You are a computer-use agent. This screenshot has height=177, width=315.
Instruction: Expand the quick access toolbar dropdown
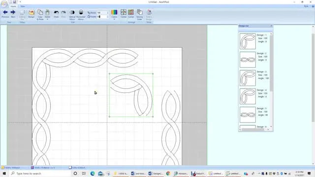tap(20, 2)
